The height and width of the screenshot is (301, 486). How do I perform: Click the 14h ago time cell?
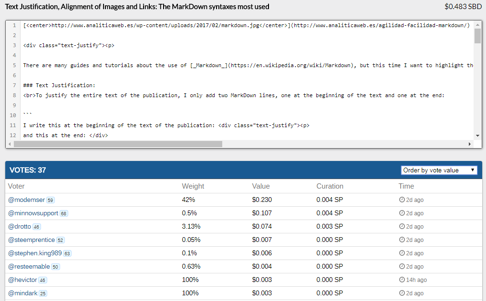coord(416,280)
